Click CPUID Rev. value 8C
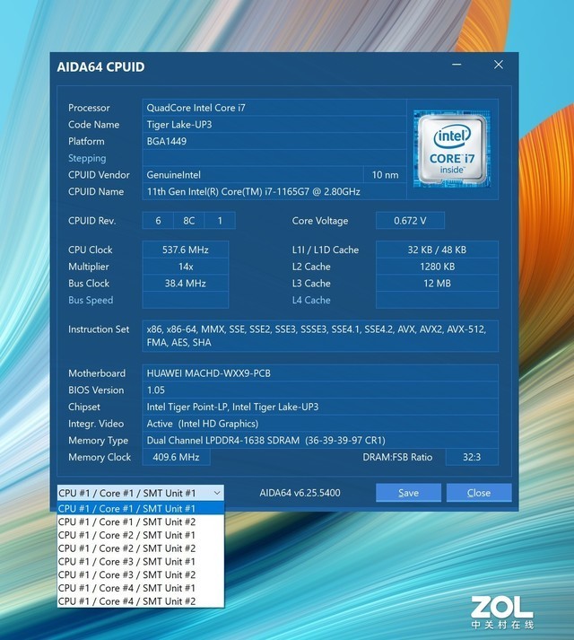The height and width of the screenshot is (640, 574). (188, 221)
